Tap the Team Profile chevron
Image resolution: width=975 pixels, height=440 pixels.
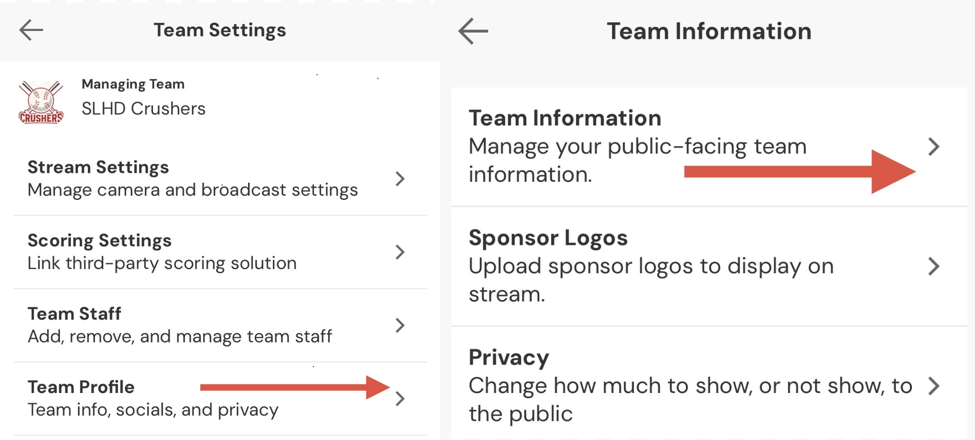400,399
